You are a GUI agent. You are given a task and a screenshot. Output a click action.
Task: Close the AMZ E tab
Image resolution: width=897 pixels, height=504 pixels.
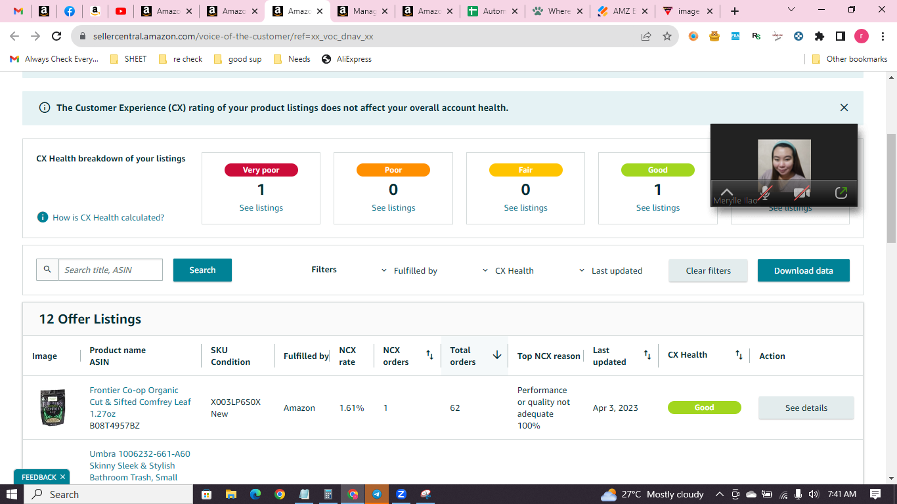pos(644,11)
